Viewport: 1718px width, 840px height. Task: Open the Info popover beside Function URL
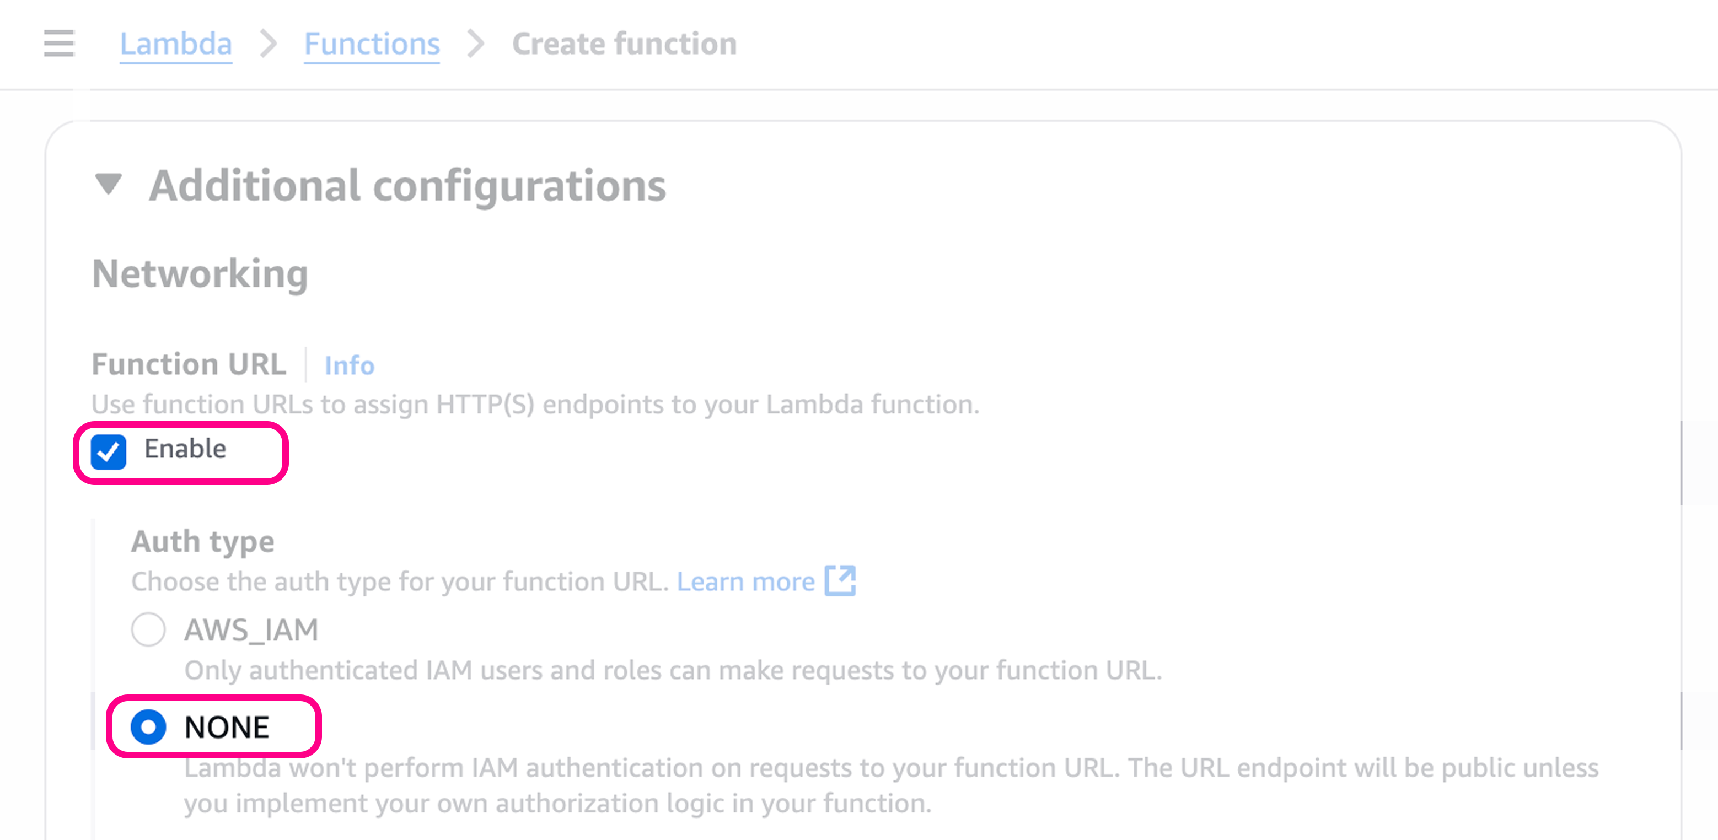click(x=349, y=365)
